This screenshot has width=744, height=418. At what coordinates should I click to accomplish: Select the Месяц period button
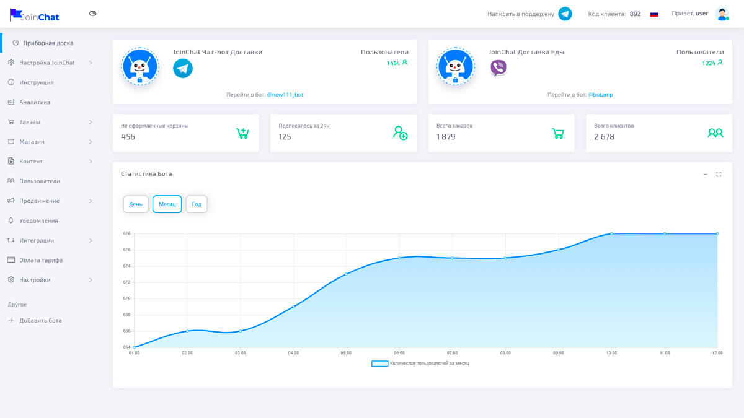(167, 204)
